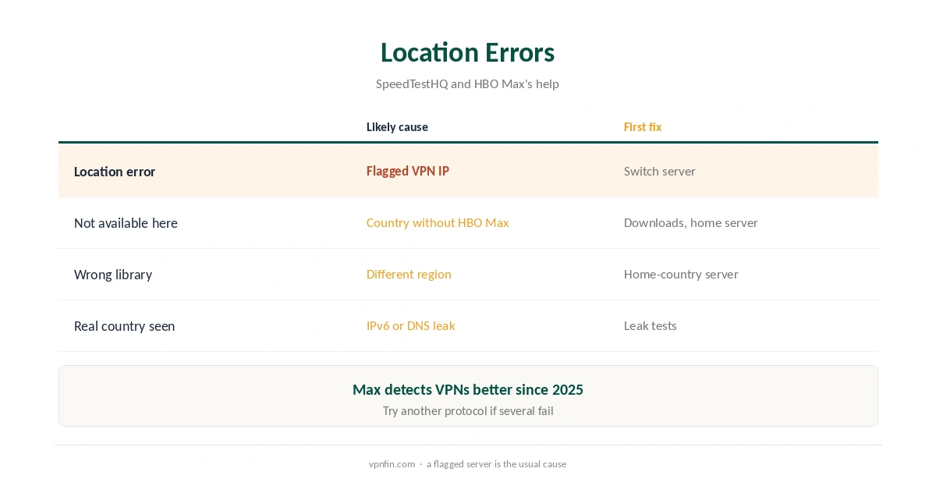The image size is (936, 479).
Task: Select the 'Real country seen' row label
Action: (124, 326)
